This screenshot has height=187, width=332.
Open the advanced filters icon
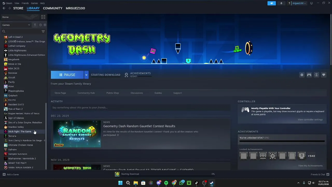coord(43,31)
